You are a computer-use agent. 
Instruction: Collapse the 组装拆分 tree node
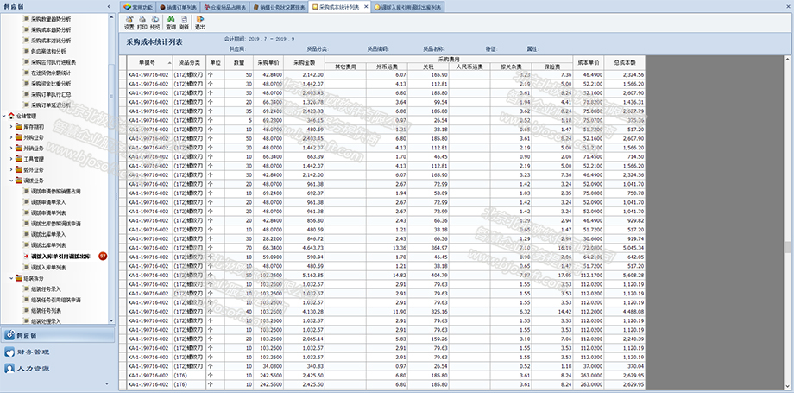tap(11, 278)
